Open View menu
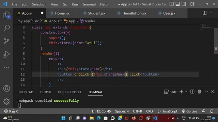The width and height of the screenshot is (218, 122). coord(54,4)
